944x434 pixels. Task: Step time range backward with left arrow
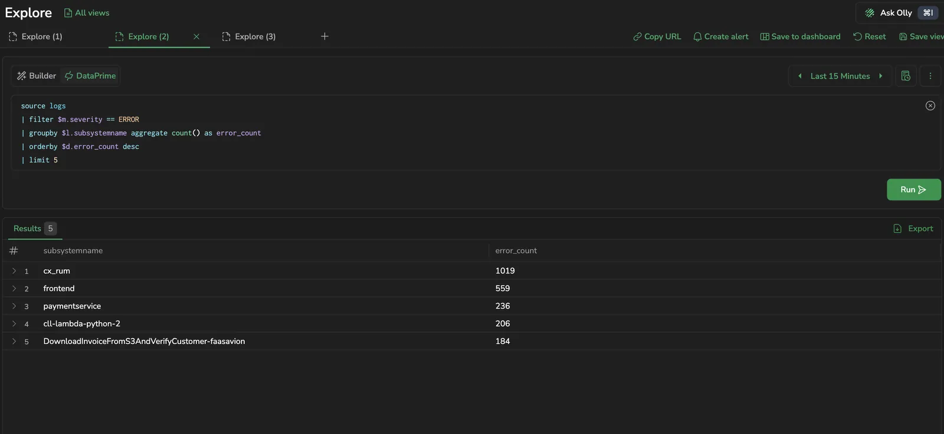click(x=800, y=76)
